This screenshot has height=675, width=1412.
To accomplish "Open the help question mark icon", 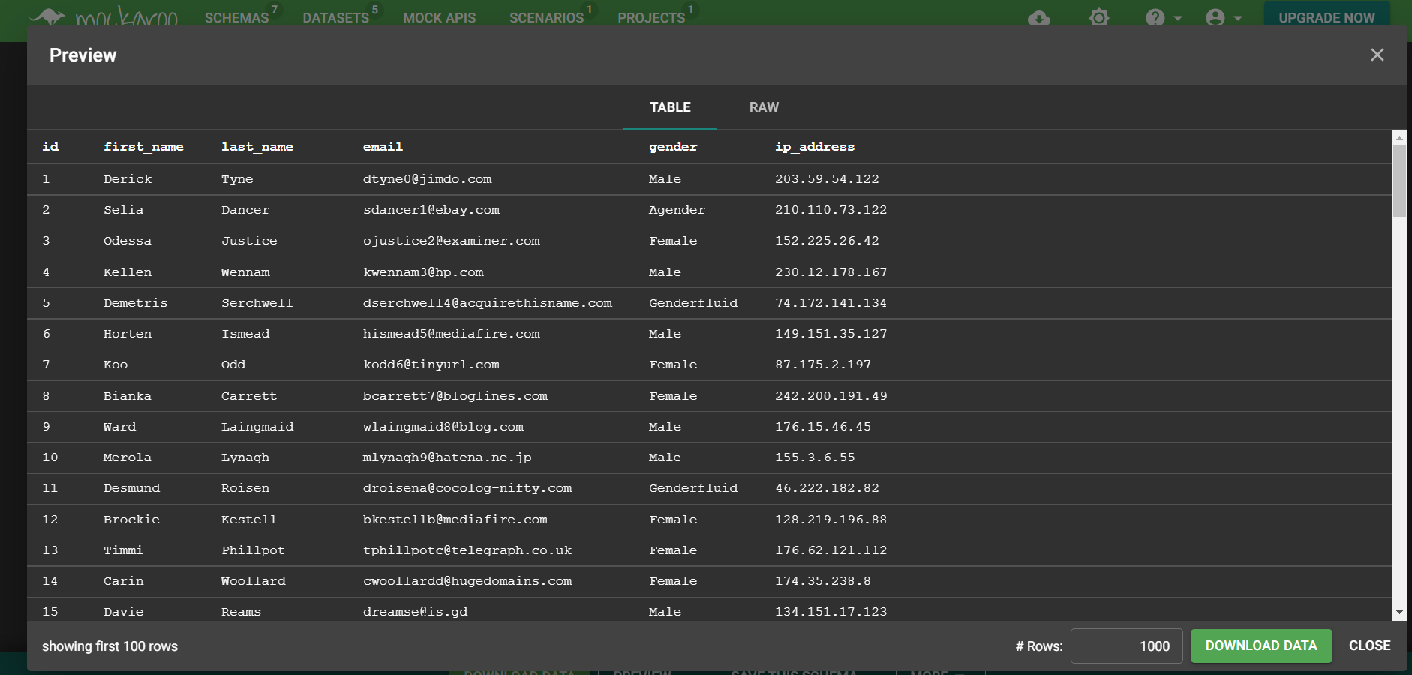I will [1155, 17].
